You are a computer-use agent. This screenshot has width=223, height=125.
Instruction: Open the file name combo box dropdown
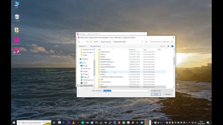pyautogui.click(x=148, y=91)
